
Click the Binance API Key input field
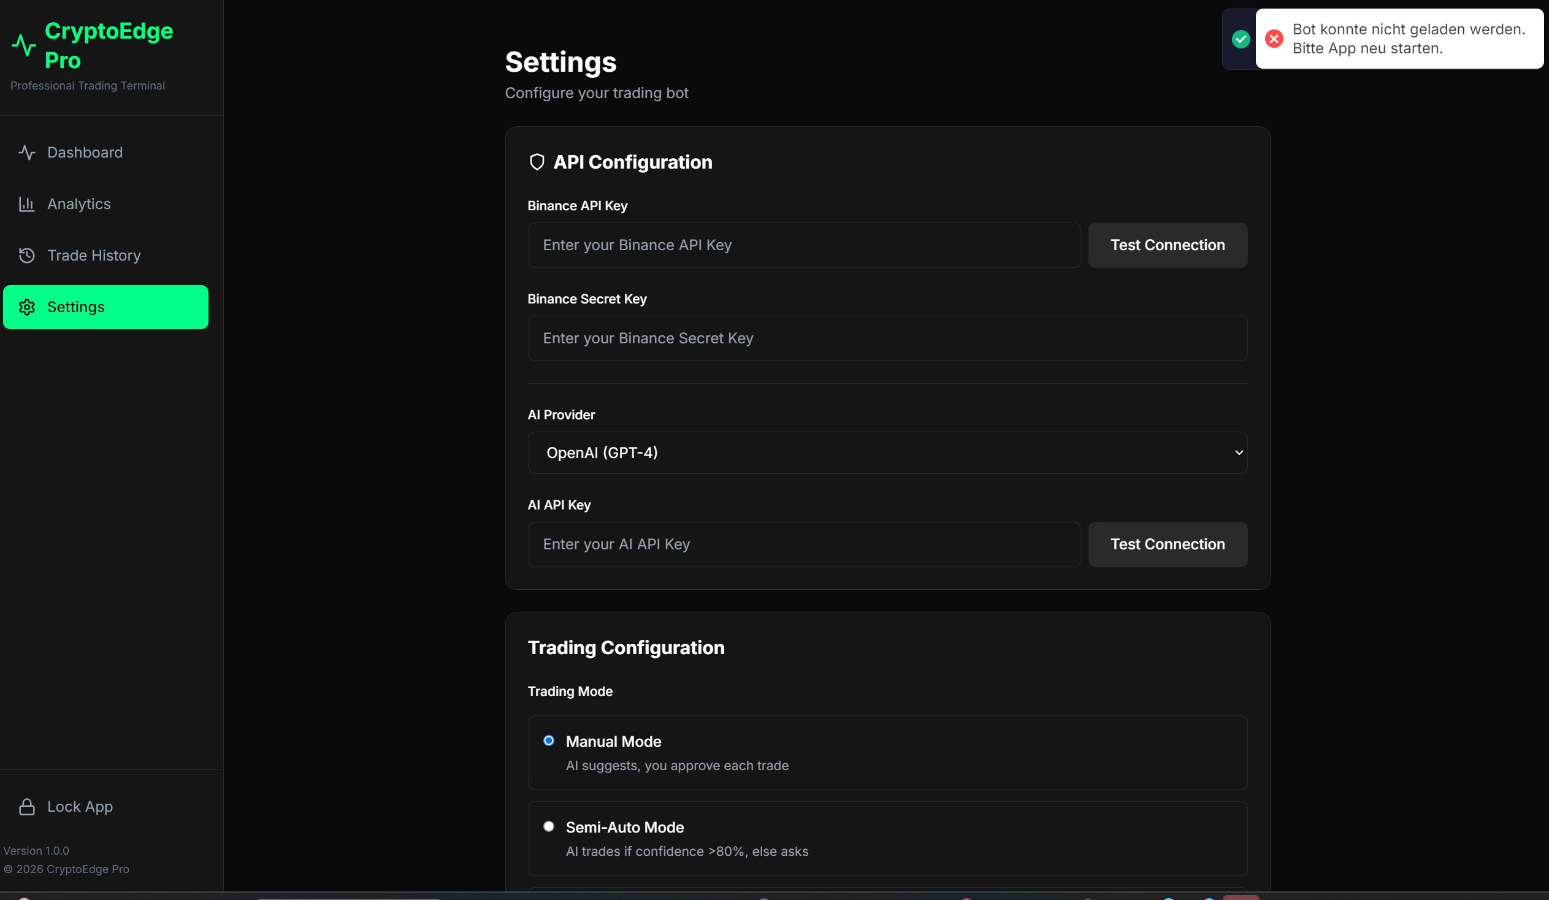803,245
